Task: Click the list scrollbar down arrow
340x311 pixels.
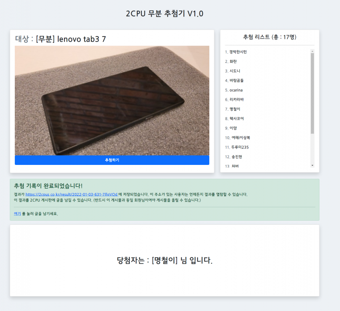Action: [312, 165]
